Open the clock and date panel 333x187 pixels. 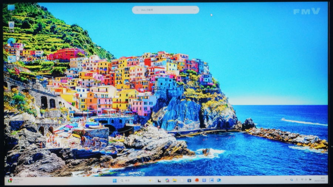(320, 180)
